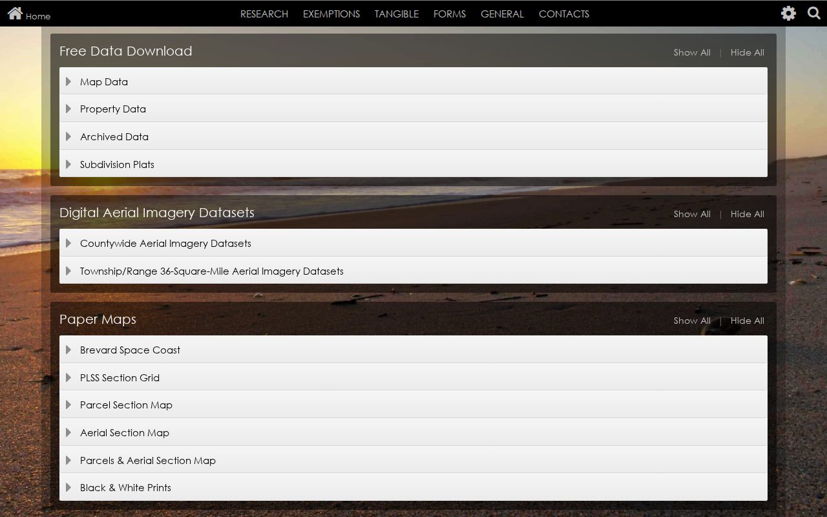Open the settings gear icon

point(788,14)
